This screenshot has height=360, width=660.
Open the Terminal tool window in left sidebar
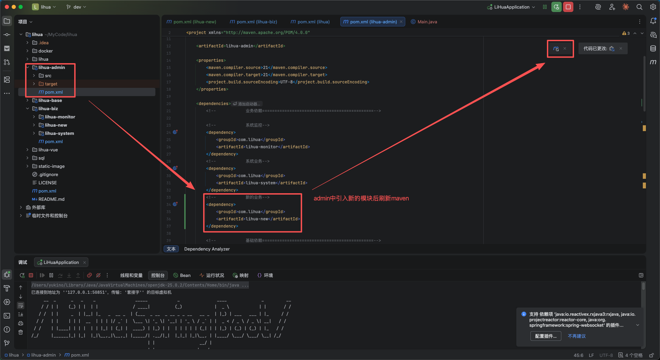pyautogui.click(x=7, y=316)
